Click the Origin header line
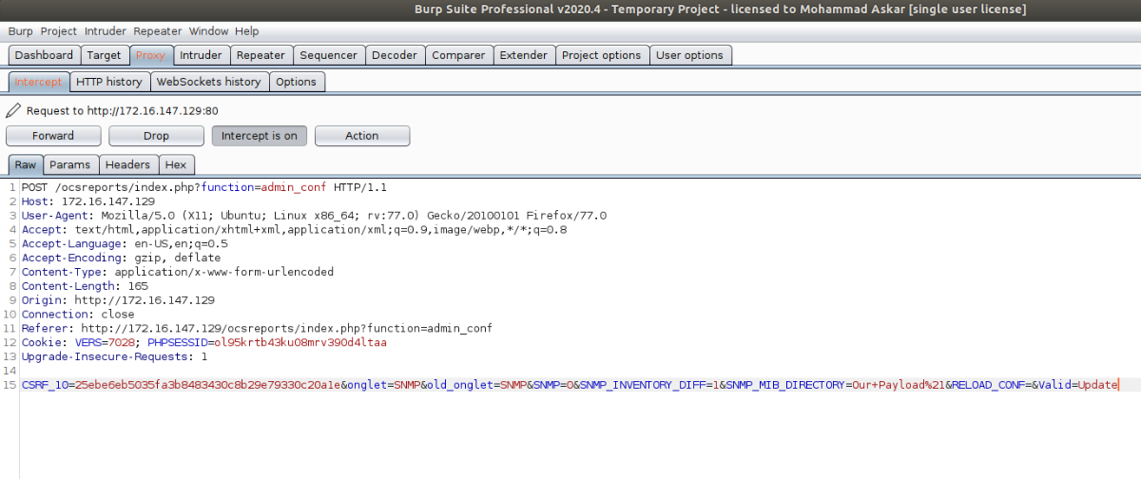Screen dimensions: 1141x479 coord(118,300)
